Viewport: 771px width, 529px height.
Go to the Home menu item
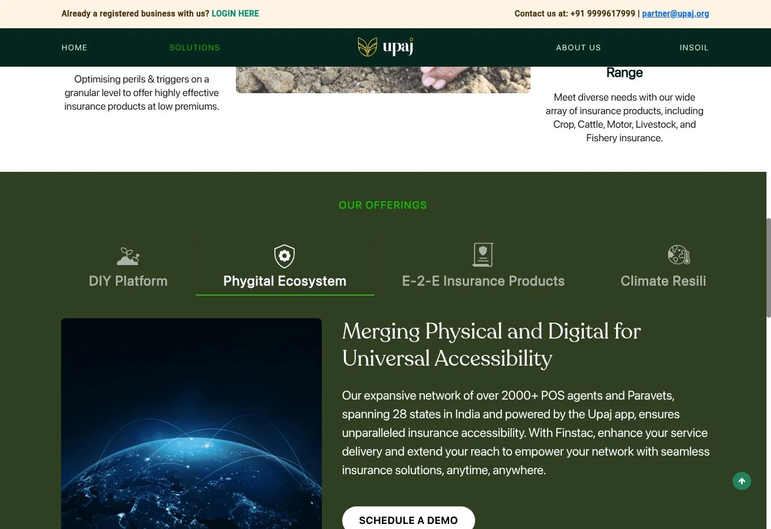tap(75, 47)
